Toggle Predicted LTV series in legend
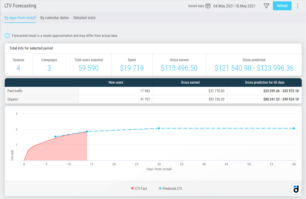The image size is (306, 199). pyautogui.click(x=170, y=189)
